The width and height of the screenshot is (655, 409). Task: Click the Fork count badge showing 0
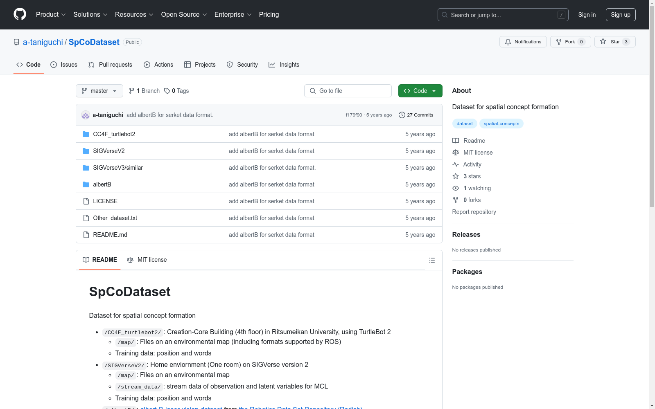[581, 42]
